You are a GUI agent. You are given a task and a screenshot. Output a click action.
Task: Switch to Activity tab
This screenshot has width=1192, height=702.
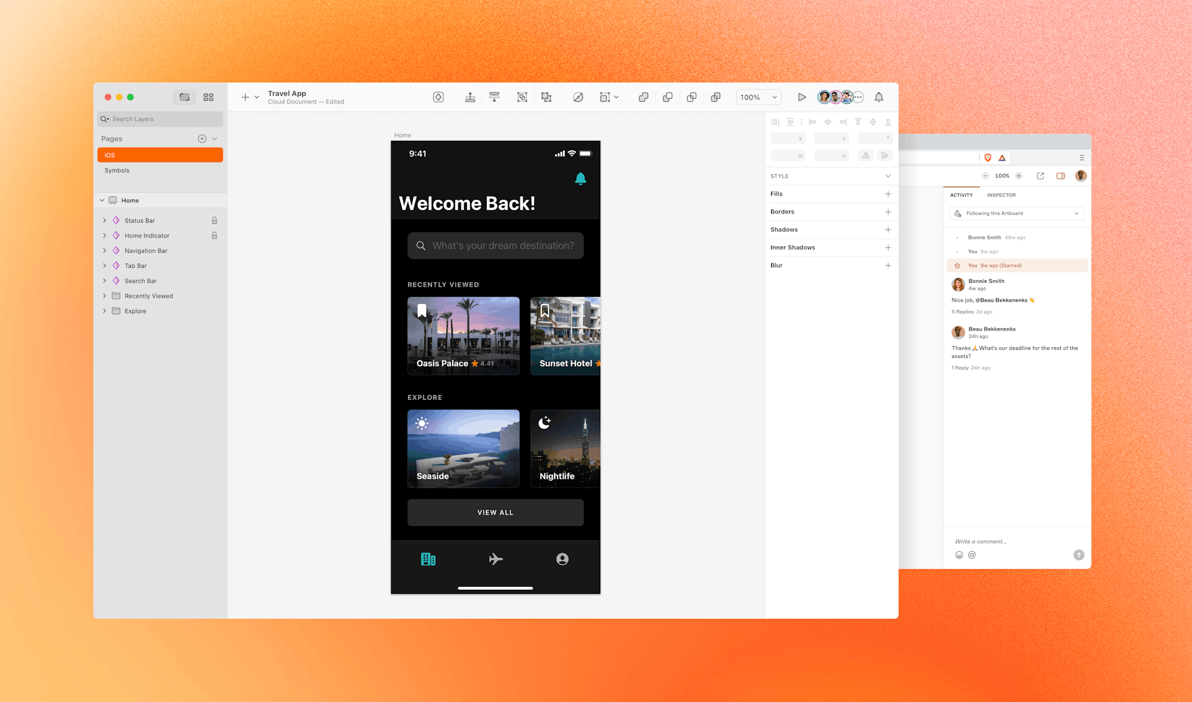962,195
